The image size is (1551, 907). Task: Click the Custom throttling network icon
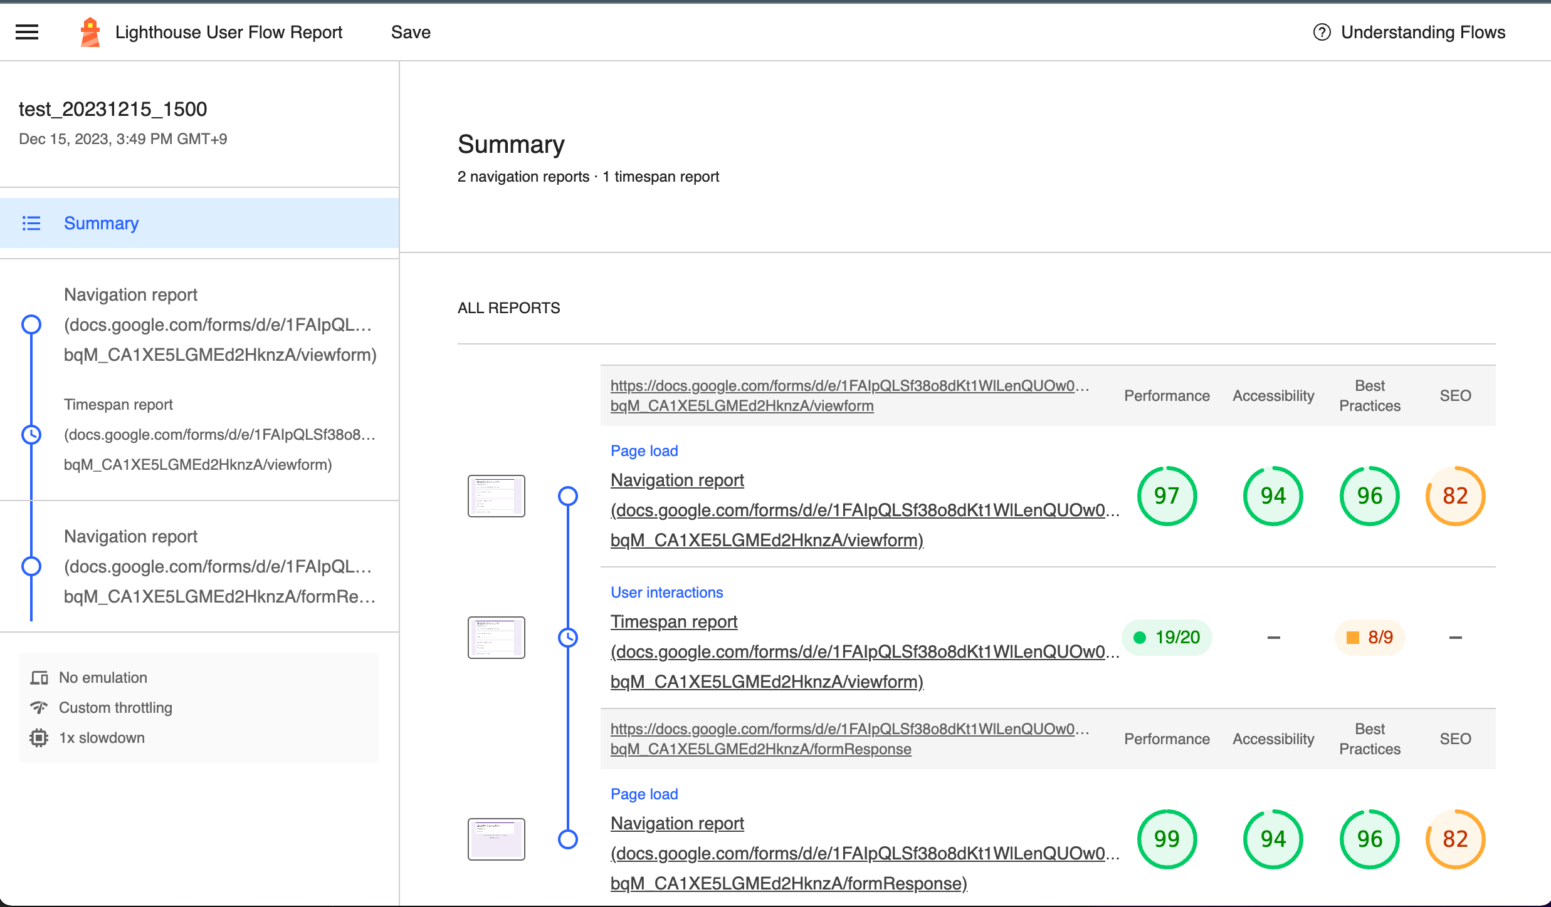click(39, 708)
